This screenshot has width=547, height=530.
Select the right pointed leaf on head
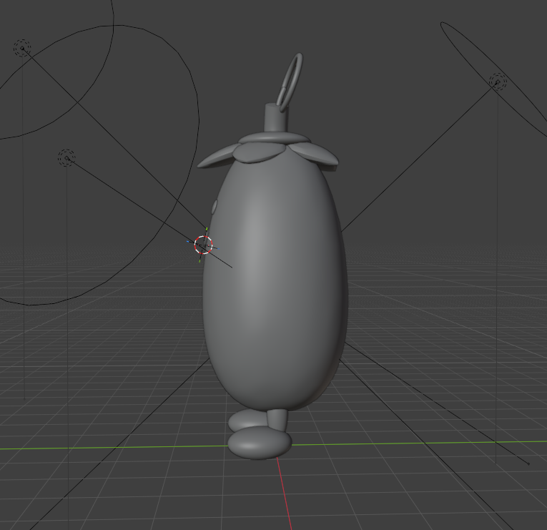pyautogui.click(x=314, y=154)
